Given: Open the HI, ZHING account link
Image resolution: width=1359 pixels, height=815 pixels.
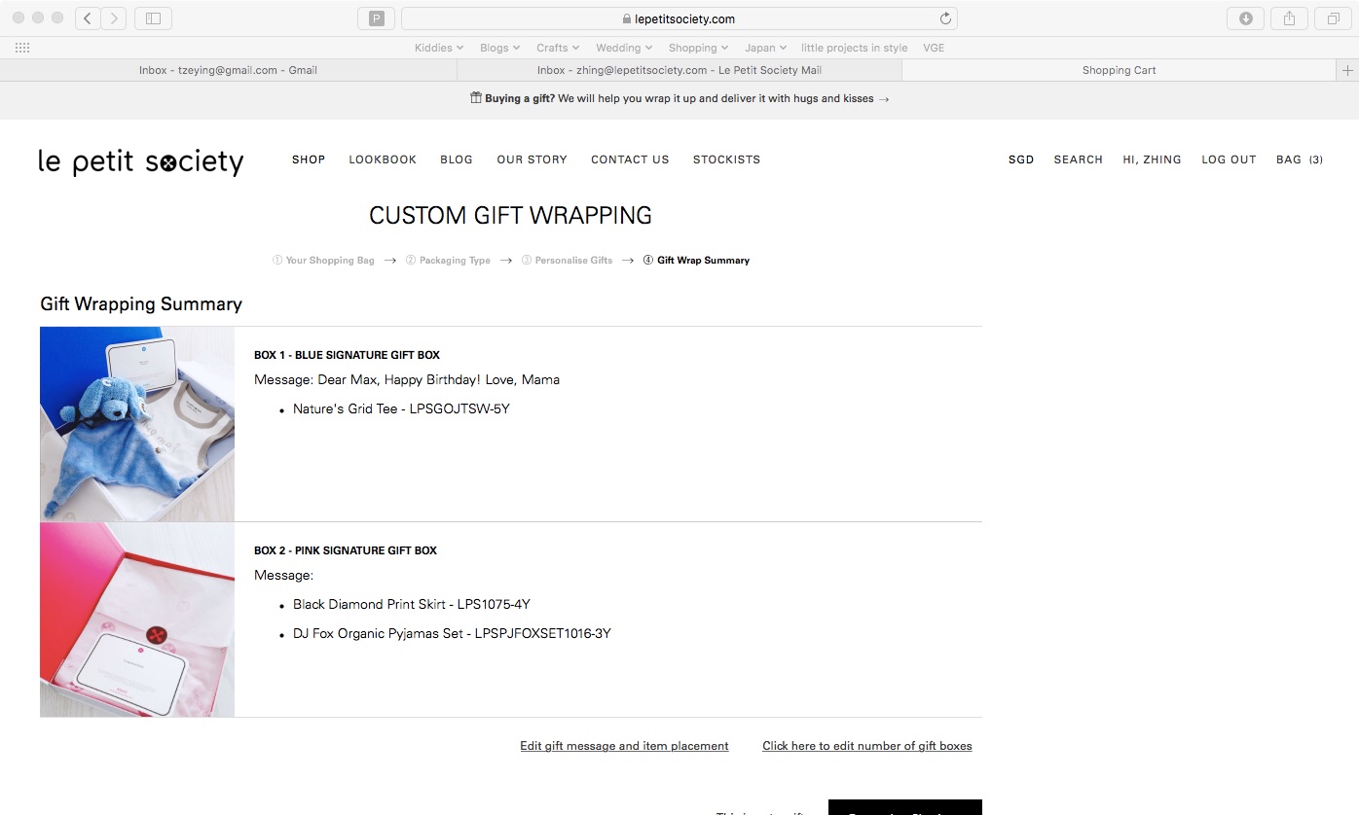Looking at the screenshot, I should point(1152,159).
